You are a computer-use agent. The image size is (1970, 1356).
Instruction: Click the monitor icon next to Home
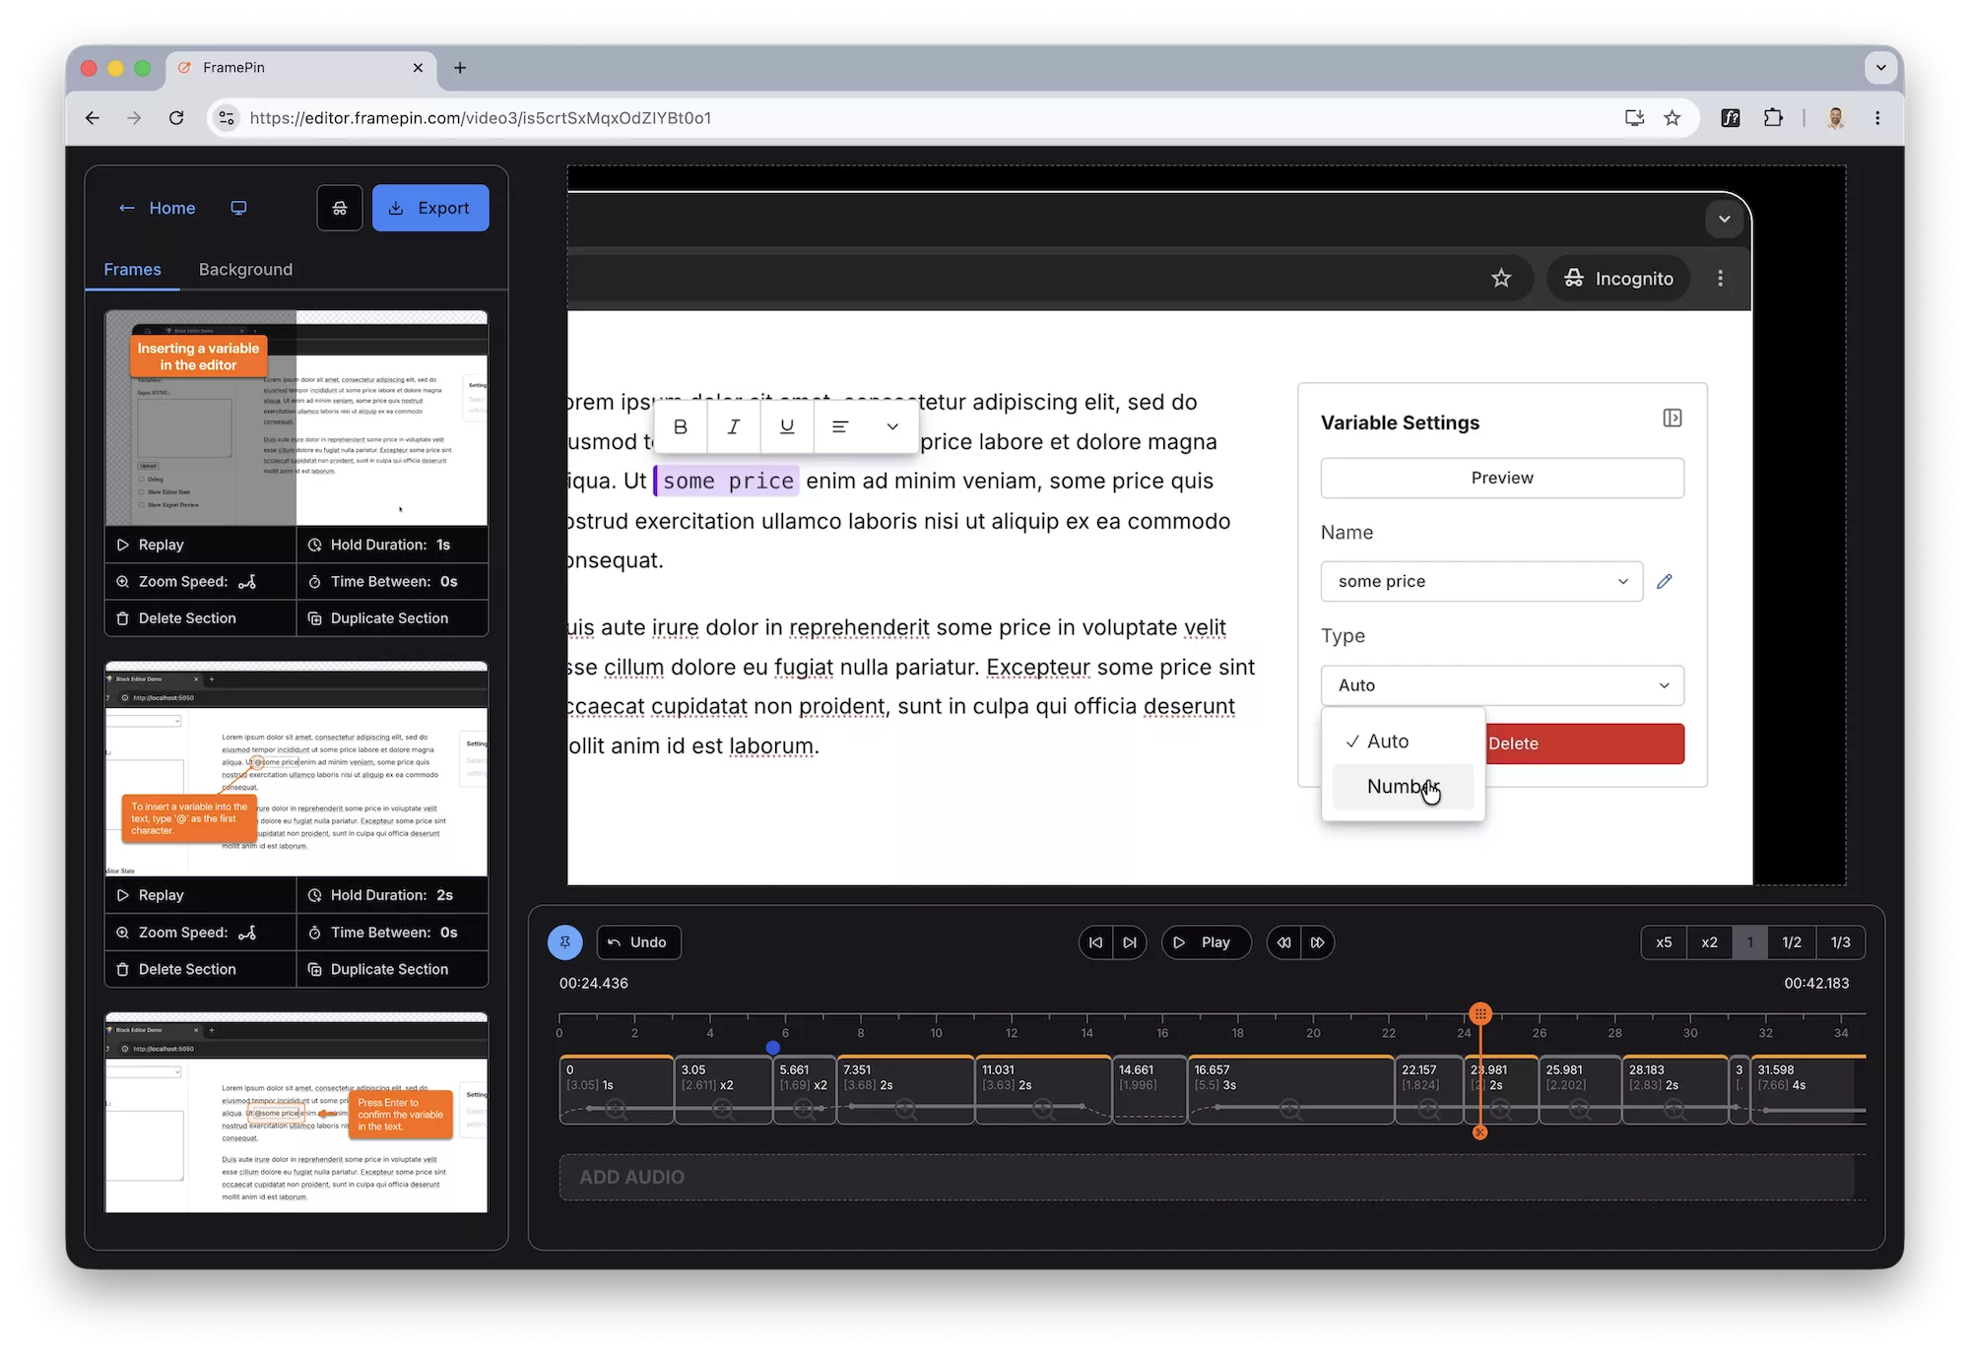pyautogui.click(x=238, y=208)
